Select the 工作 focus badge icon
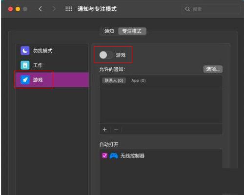This screenshot has width=244, height=195. [25, 65]
